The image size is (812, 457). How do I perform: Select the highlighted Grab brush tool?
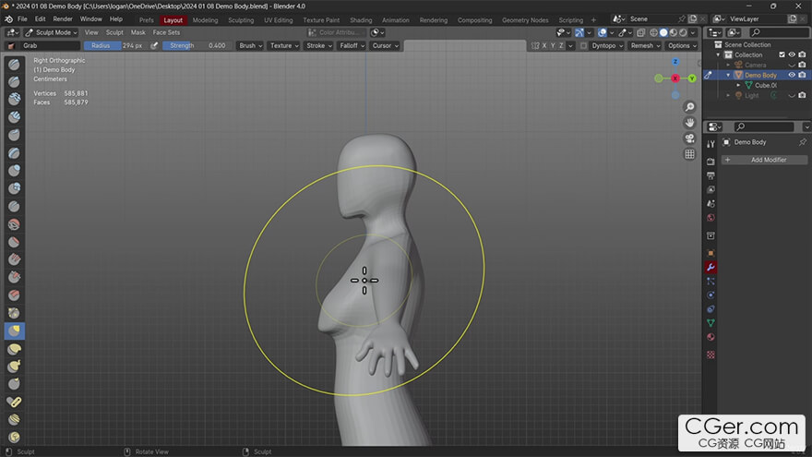(x=15, y=331)
